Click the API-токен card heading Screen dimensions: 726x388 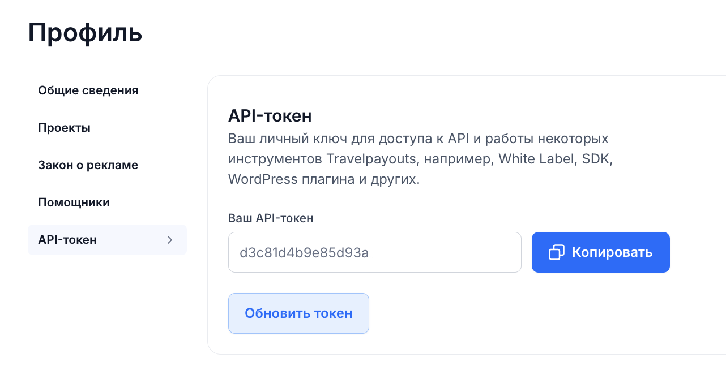point(270,116)
